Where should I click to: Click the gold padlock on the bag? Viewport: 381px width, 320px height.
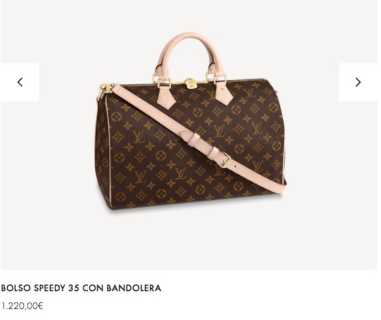click(190, 83)
